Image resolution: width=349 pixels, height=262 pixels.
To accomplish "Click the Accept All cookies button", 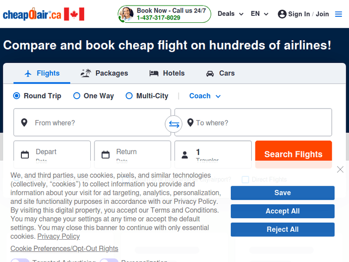I will (282, 211).
